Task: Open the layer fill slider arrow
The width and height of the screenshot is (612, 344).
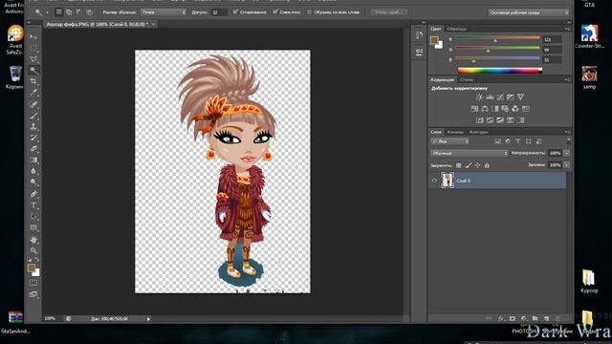Action: [567, 165]
